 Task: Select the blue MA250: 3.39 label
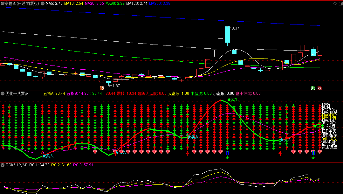[x=160, y=3]
